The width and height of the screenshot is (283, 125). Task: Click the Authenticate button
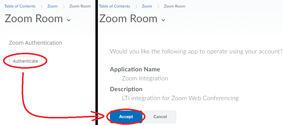25,61
